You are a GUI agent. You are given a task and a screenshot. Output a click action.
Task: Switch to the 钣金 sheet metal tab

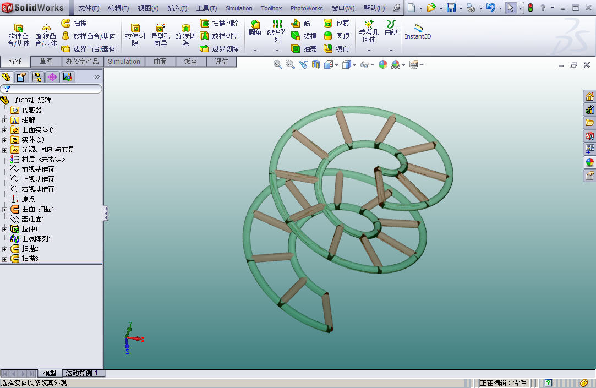coord(190,62)
